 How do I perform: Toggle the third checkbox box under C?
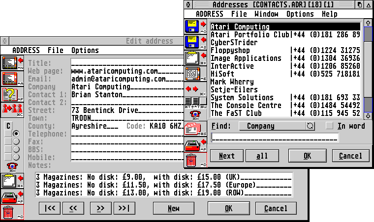coord(8,149)
